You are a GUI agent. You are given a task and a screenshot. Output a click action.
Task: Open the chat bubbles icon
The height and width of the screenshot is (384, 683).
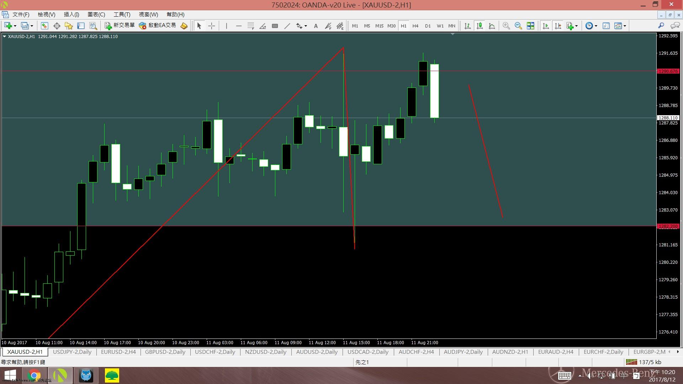pos(675,26)
